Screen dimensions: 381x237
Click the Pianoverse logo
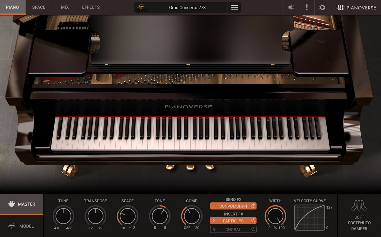point(356,8)
